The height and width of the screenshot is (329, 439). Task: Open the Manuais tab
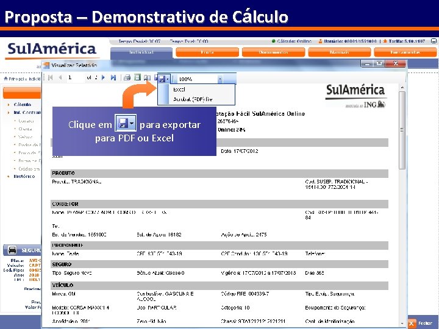(340, 52)
